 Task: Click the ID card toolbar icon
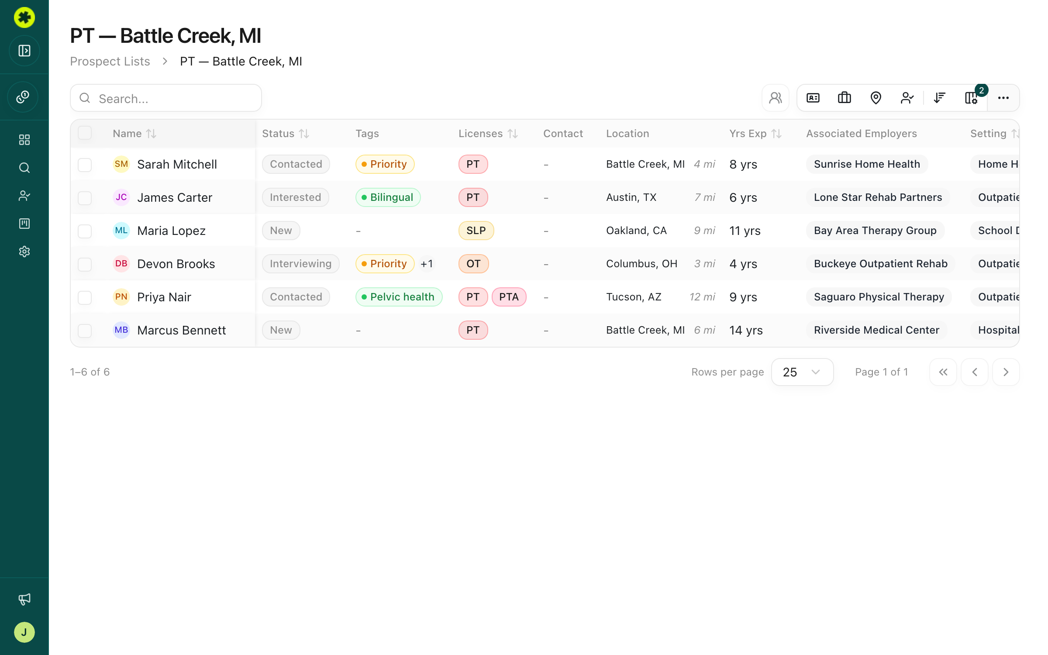pos(813,98)
